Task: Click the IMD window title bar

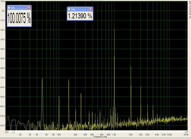Action: pyautogui.click(x=19, y=8)
